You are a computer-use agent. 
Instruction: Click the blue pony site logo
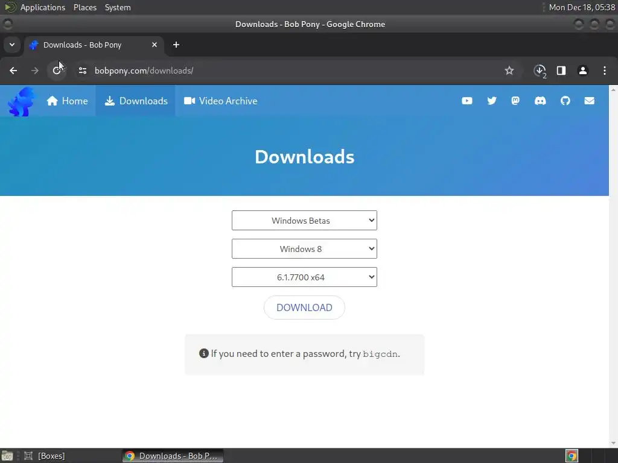click(21, 101)
